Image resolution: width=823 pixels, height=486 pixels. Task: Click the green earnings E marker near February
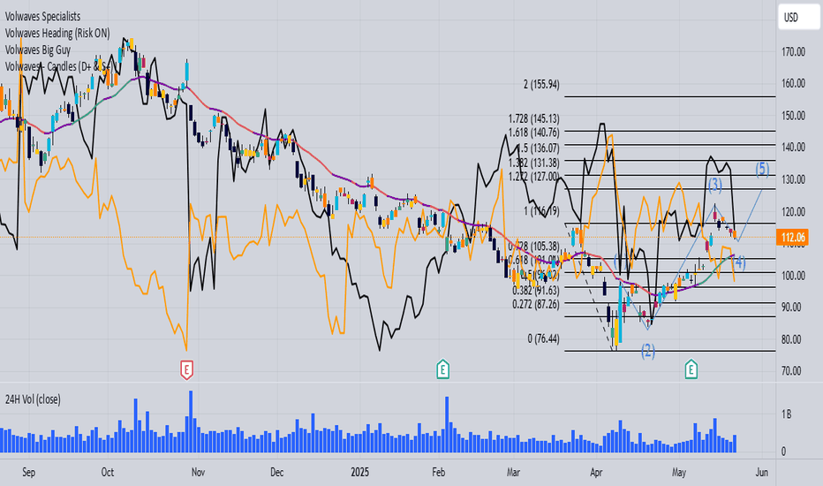tap(442, 369)
